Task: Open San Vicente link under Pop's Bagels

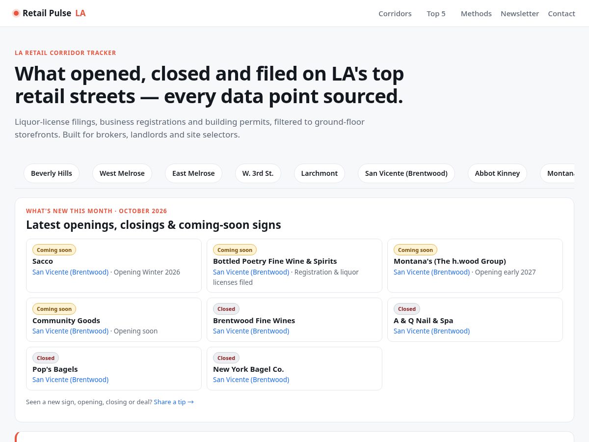Action: 70,380
